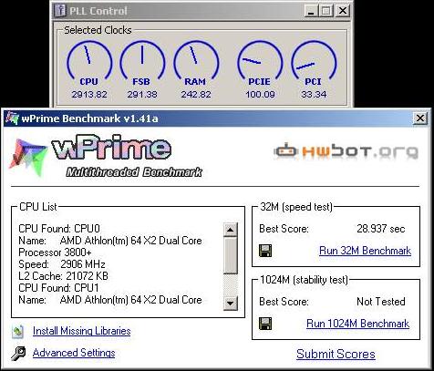Viewport: 434px width, 371px height.
Task: Click the 'Speed: 2906 MHz' line
Action: pyautogui.click(x=62, y=264)
